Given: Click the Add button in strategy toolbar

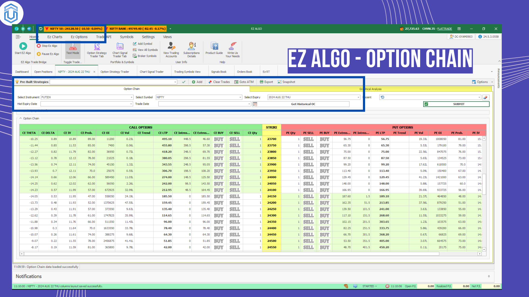Looking at the screenshot, I should click(197, 82).
